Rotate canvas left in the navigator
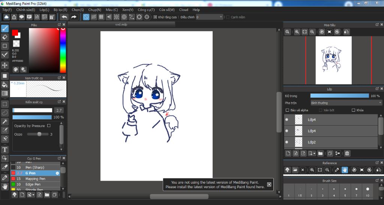384x205 pixels. coord(322,32)
